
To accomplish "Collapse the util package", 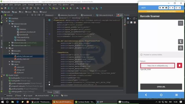I will coord(12,27).
